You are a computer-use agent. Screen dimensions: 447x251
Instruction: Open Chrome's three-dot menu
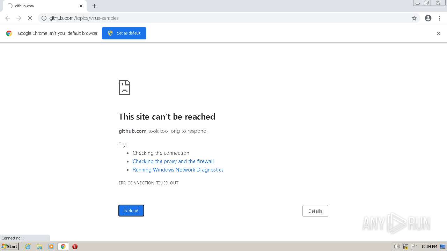pos(439,18)
